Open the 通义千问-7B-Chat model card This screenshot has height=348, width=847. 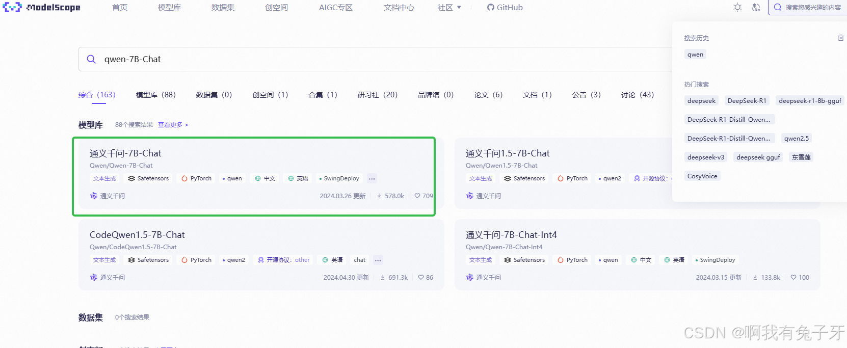(261, 173)
